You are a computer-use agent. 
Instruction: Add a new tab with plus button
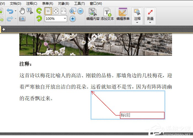point(4,30)
